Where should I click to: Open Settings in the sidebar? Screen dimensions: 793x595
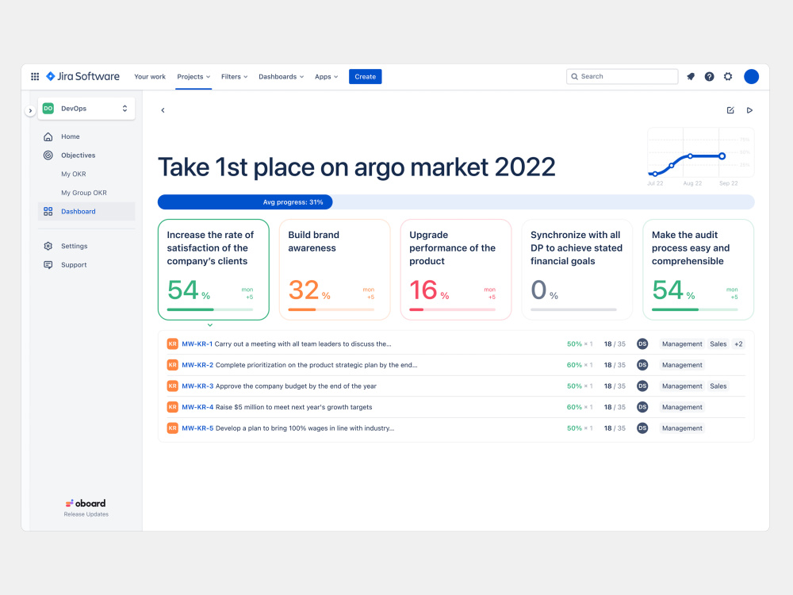click(x=74, y=246)
